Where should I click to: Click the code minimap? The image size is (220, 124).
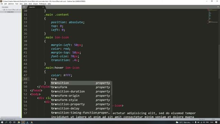coord(212,16)
